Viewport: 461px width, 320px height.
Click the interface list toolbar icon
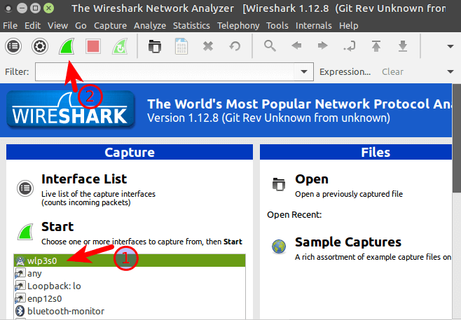click(13, 47)
